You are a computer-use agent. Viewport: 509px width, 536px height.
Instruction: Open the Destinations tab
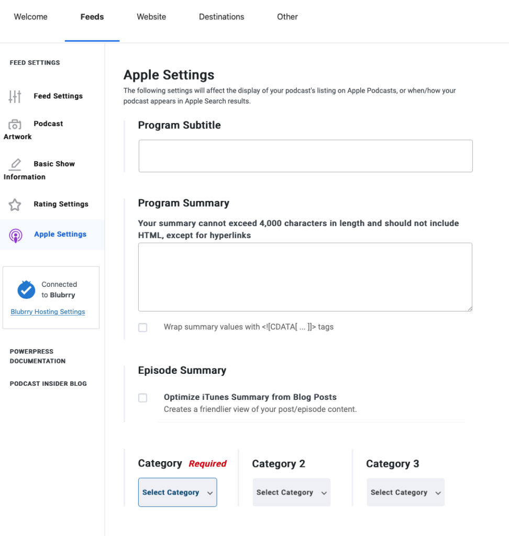coord(222,17)
